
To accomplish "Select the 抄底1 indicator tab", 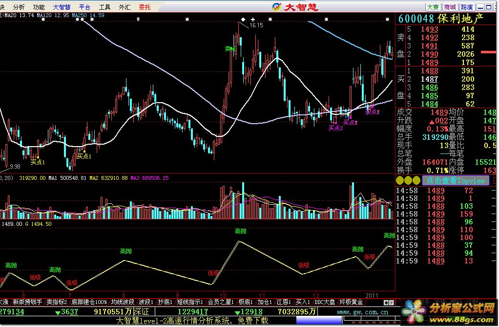I will coord(165,302).
